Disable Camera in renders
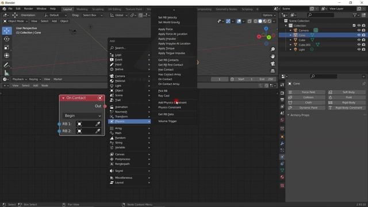Viewport: 368px width, 207px height. (363, 30)
